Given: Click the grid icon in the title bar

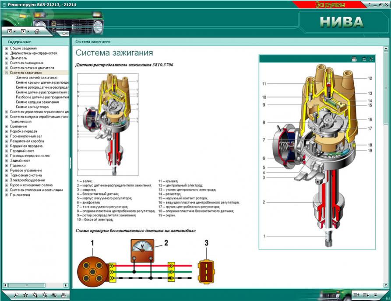Looking at the screenshot, I should point(4,5).
